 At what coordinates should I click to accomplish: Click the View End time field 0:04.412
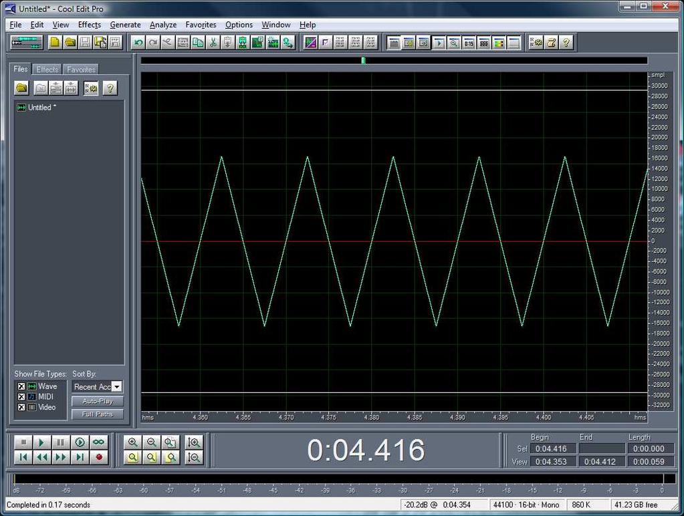(x=600, y=461)
